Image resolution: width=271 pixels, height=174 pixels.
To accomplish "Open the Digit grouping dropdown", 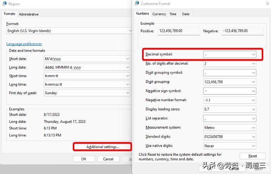I will 230,82.
